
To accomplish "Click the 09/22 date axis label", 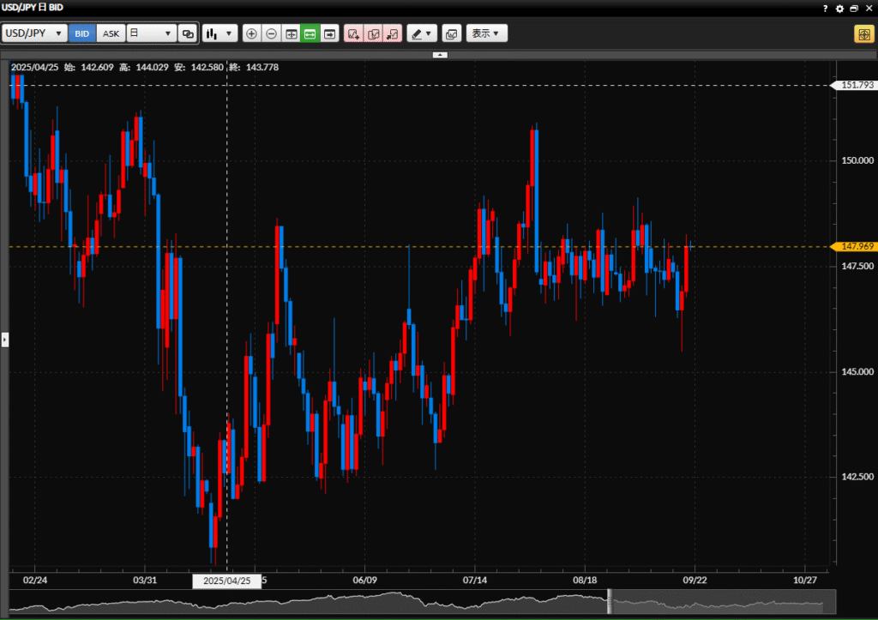I will click(695, 581).
